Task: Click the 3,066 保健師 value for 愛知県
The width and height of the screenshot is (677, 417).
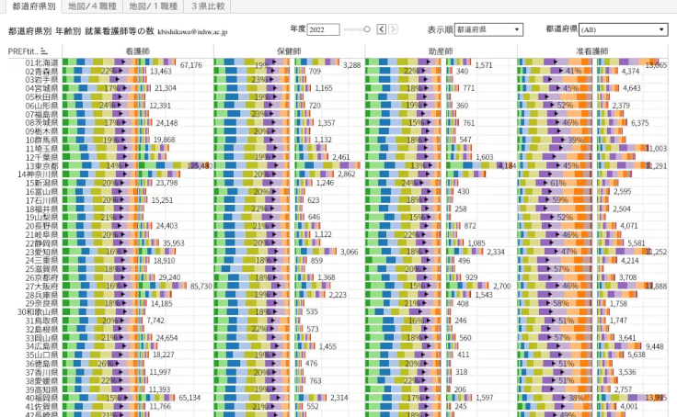Action: [x=350, y=252]
